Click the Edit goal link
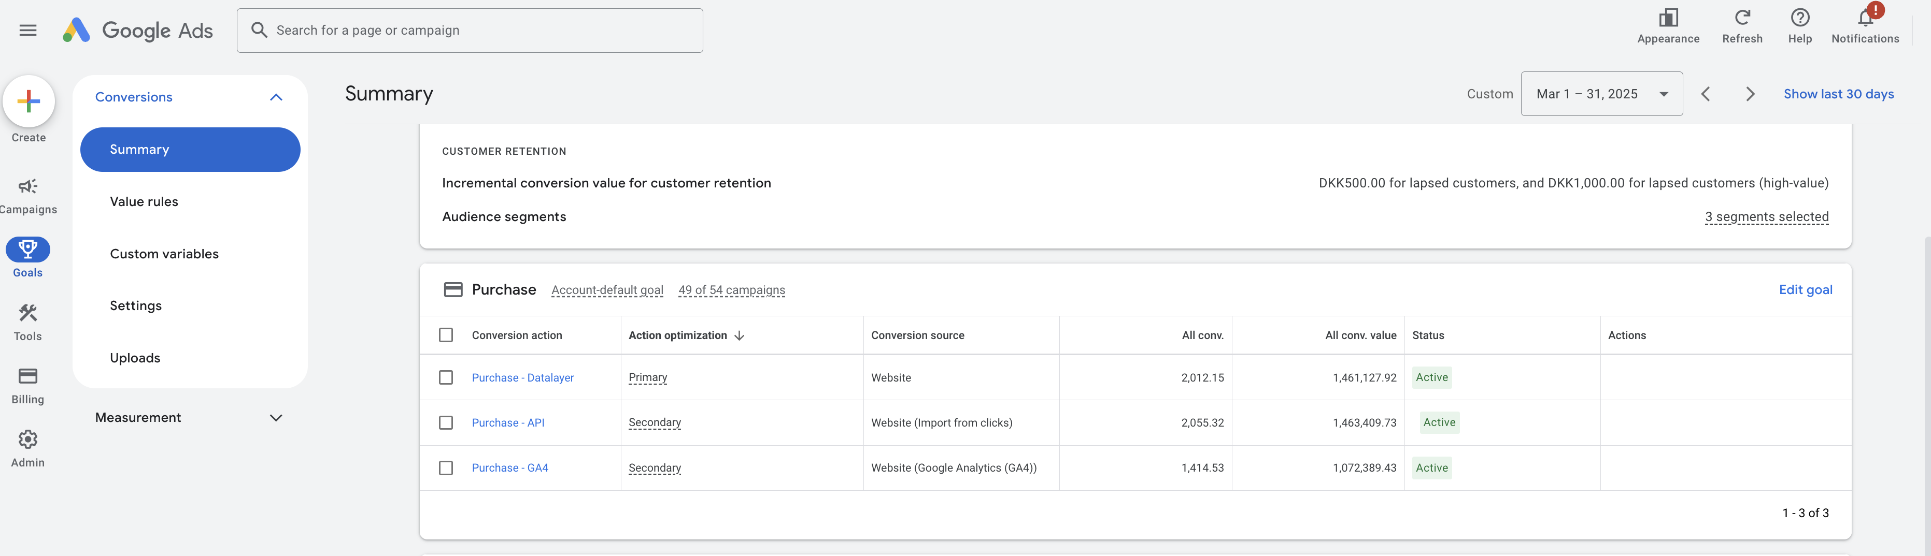The width and height of the screenshot is (1931, 556). (x=1805, y=290)
